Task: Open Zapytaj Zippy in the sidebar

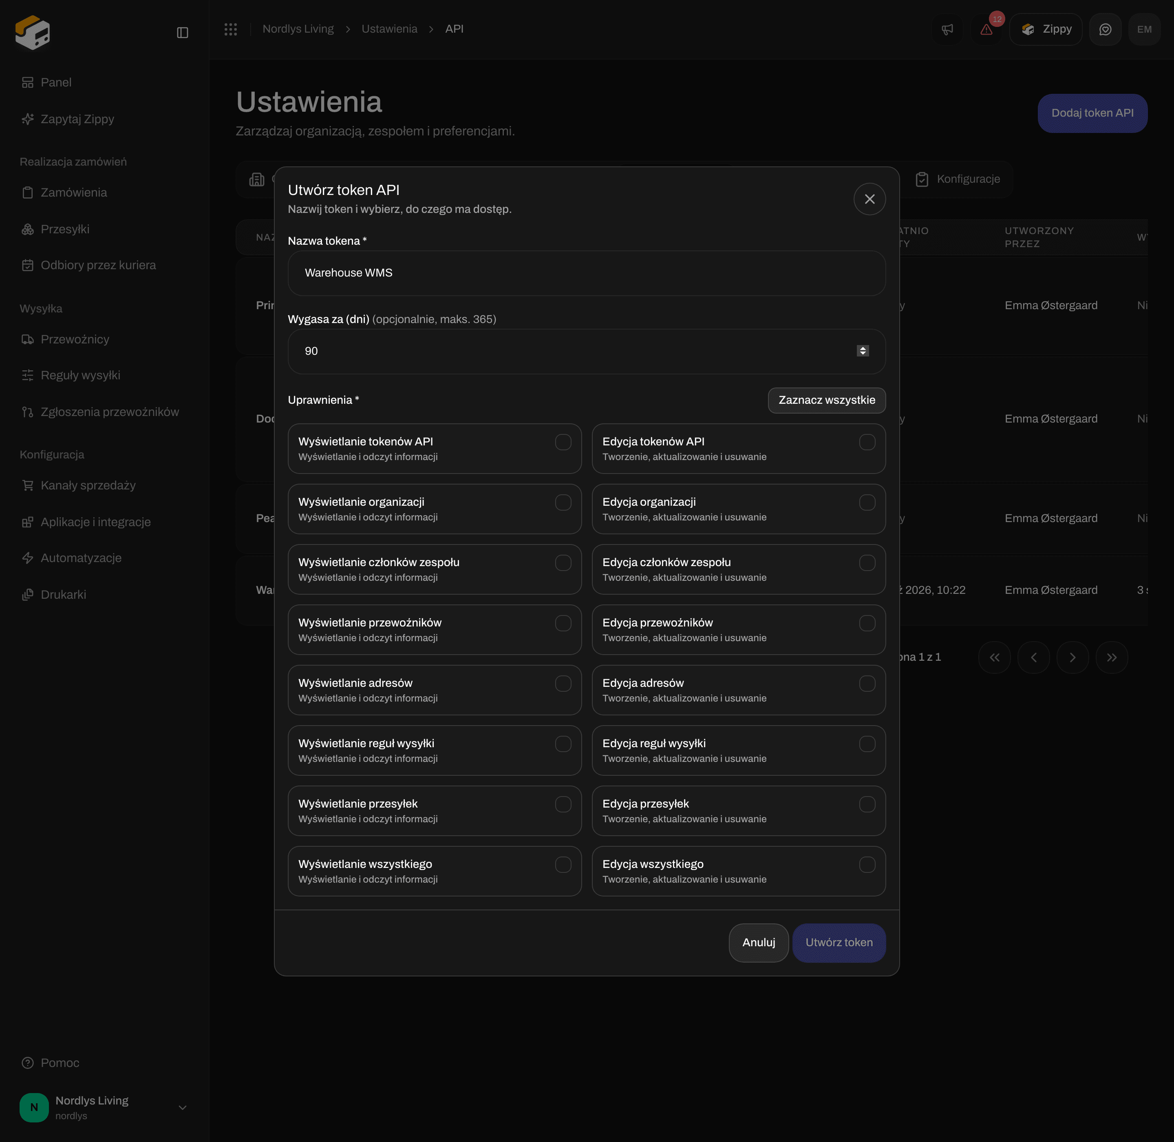Action: pos(105,119)
